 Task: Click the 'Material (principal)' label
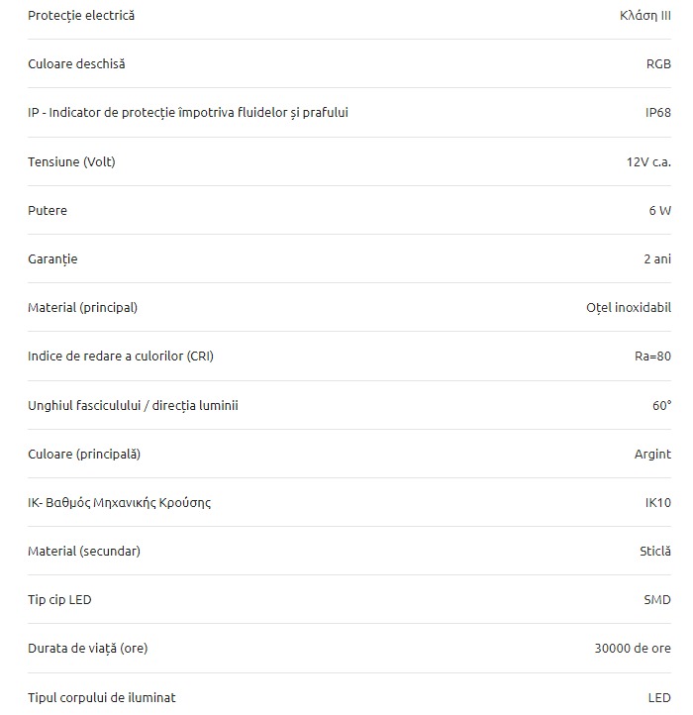(82, 308)
